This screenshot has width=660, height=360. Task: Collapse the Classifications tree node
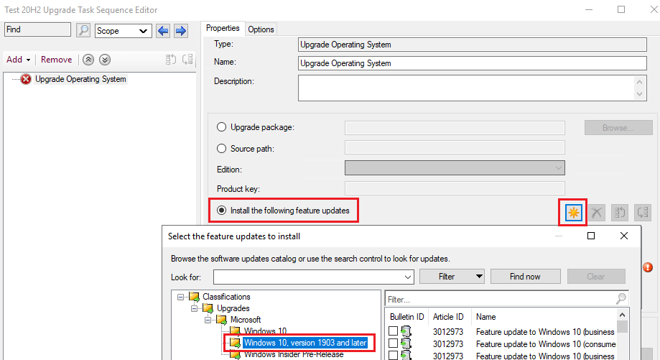click(x=180, y=296)
